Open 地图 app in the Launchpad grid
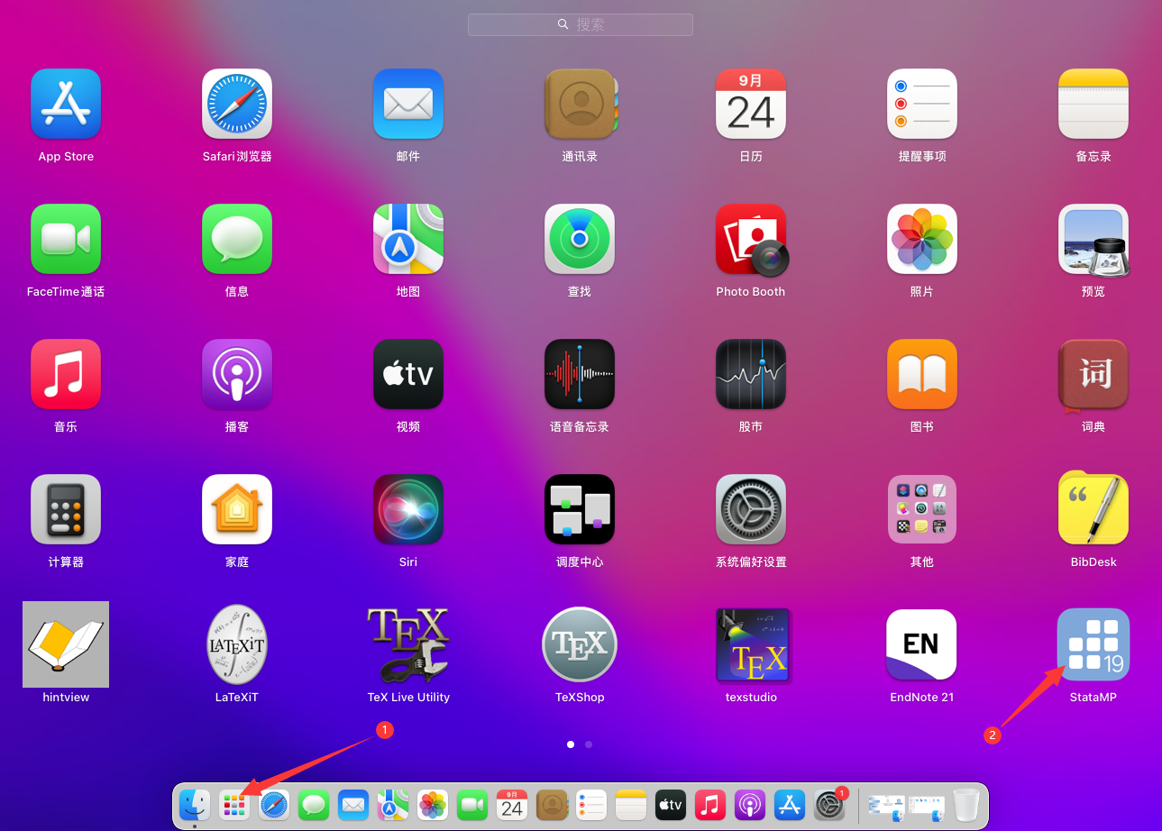 point(408,239)
